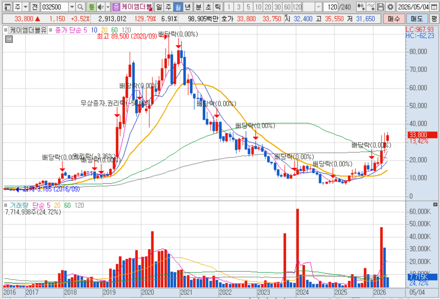Save chart with the floppy disk icon

pyautogui.click(x=380, y=7)
